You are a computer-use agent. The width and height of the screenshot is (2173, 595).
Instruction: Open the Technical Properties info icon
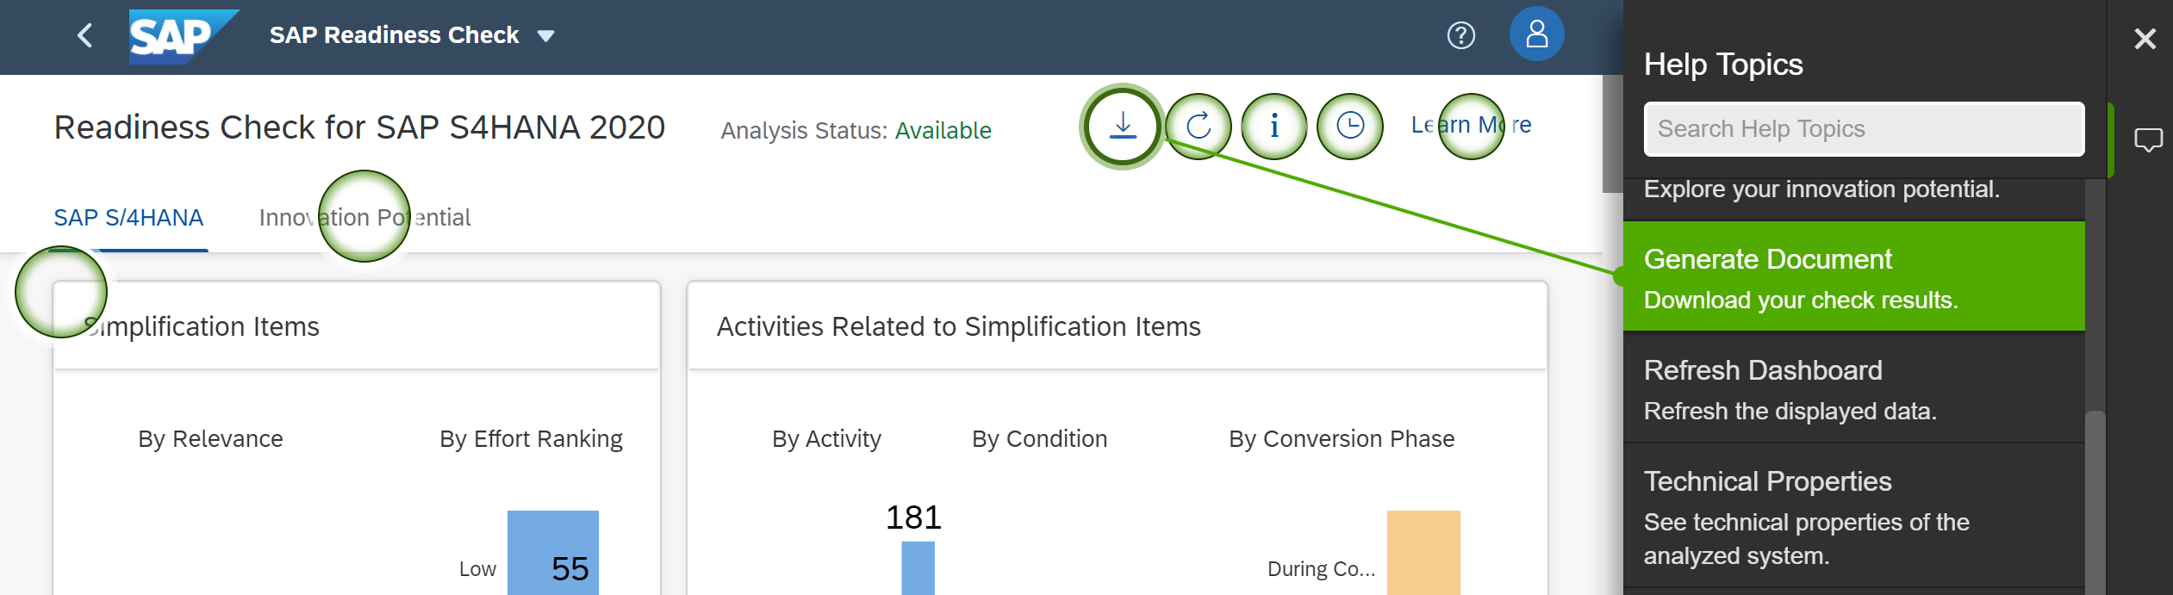tap(1274, 127)
